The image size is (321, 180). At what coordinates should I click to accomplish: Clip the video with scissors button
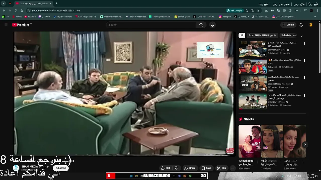pyautogui.click(x=222, y=168)
